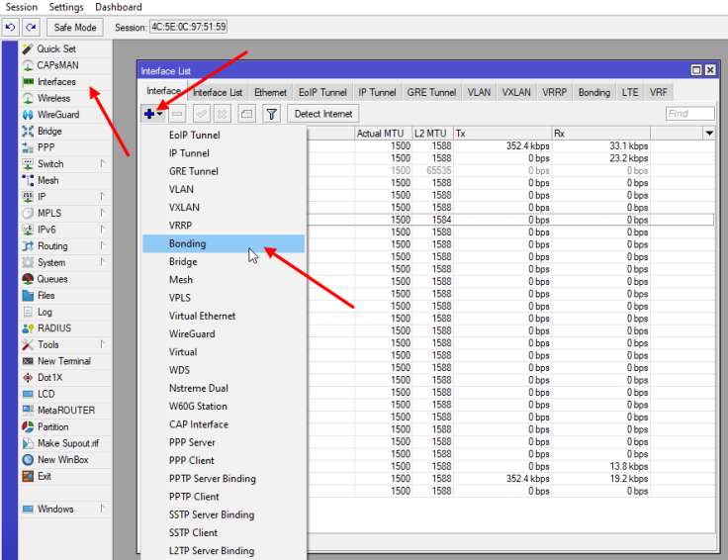Click the Find search field

click(689, 114)
